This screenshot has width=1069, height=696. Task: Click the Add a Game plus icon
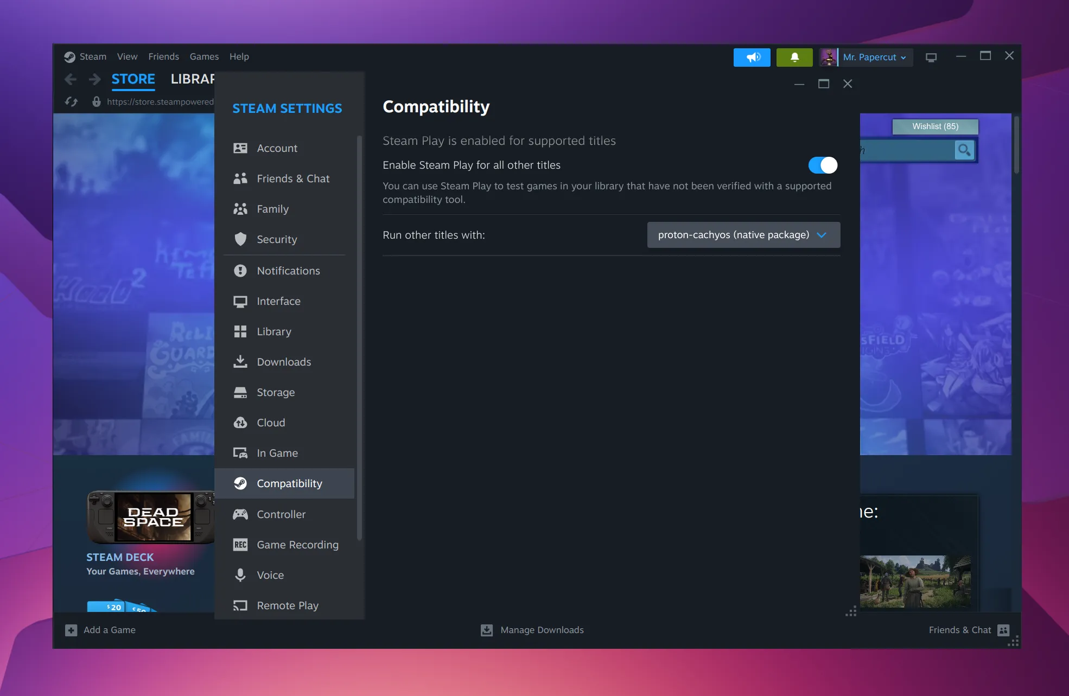(71, 630)
